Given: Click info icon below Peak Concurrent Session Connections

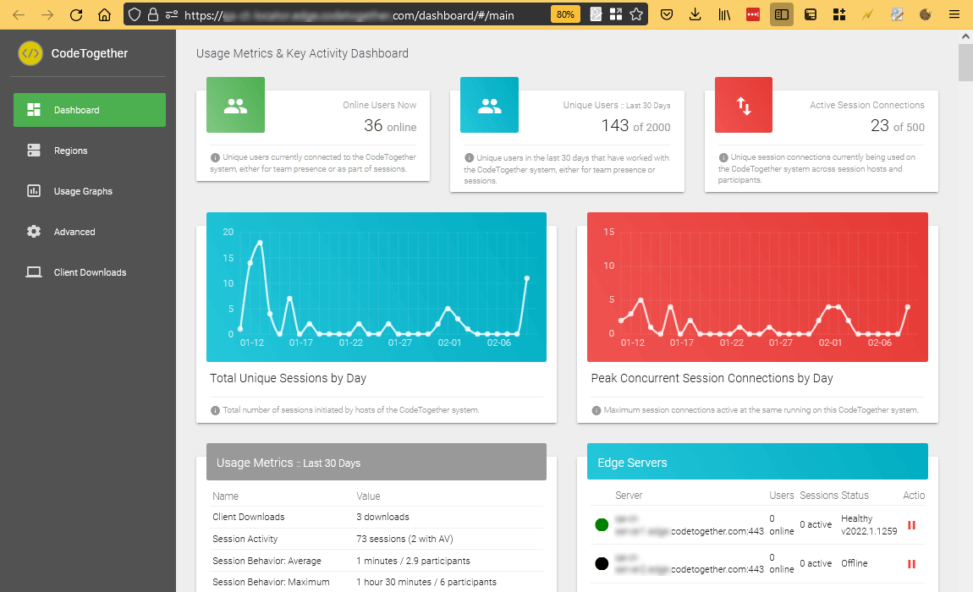Looking at the screenshot, I should tap(596, 410).
